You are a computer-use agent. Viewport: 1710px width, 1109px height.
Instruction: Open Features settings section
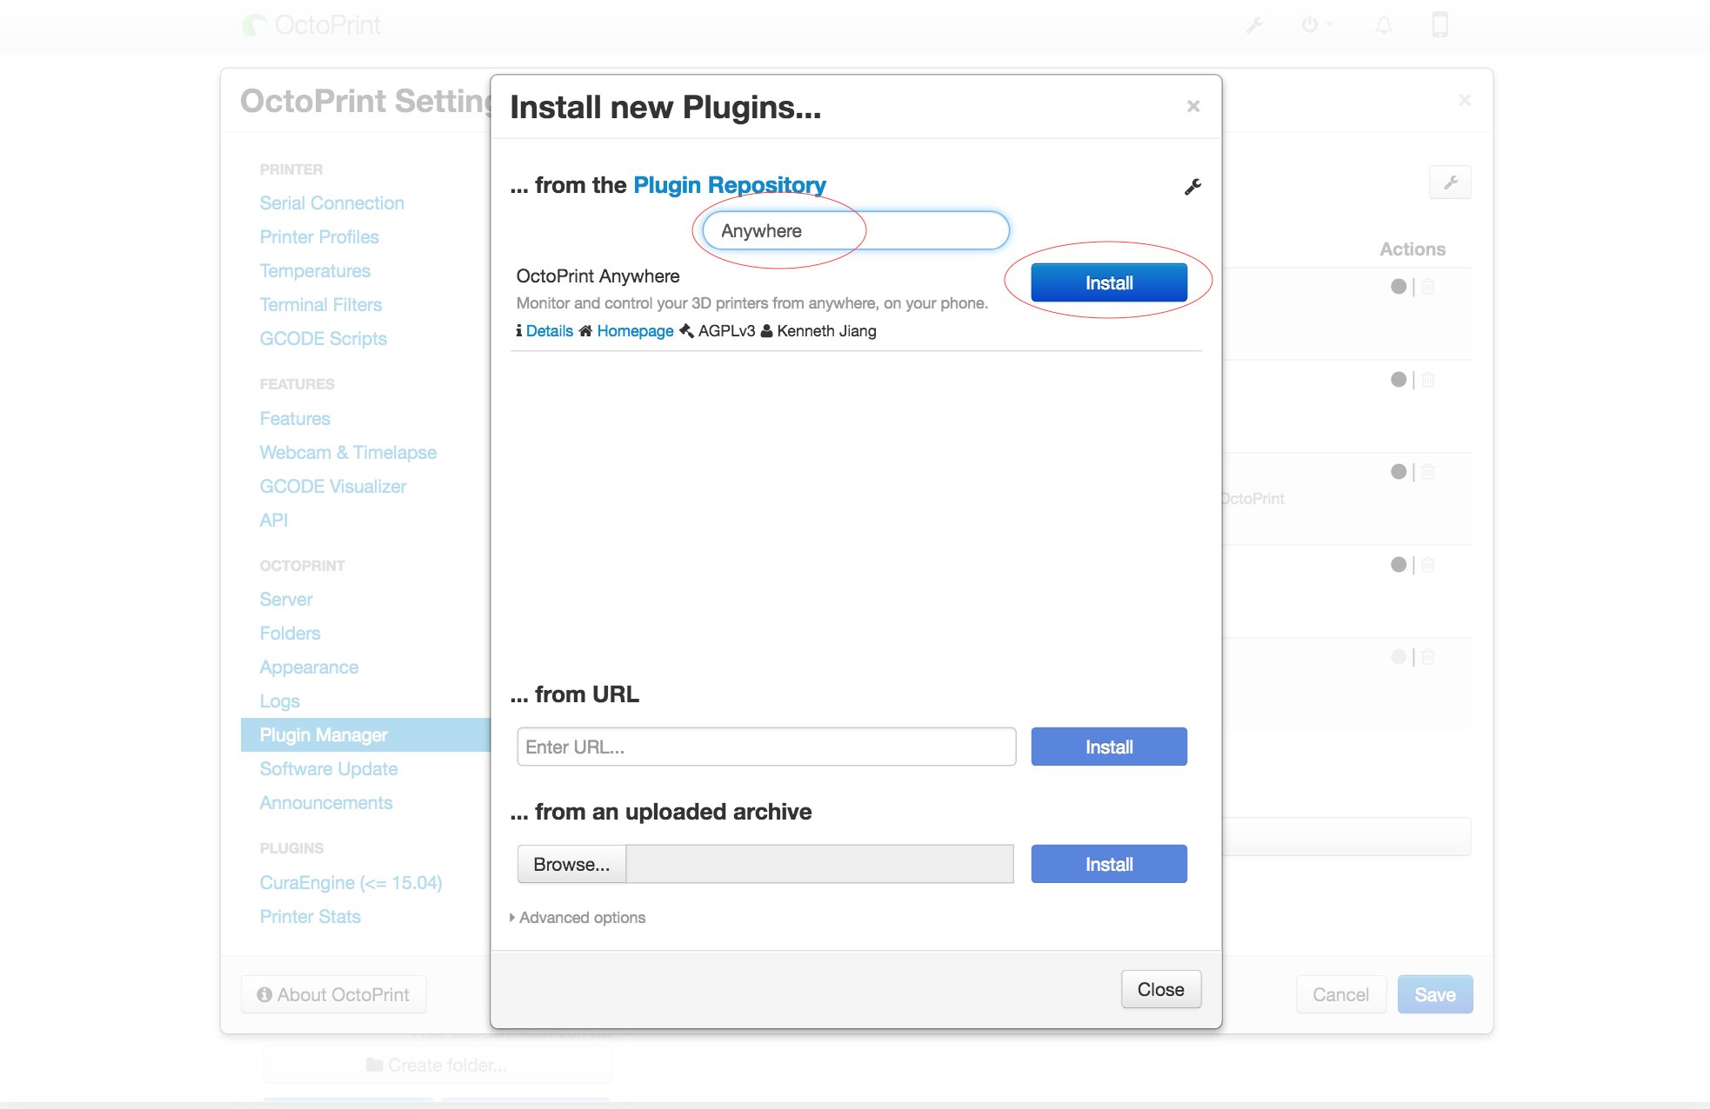295,418
